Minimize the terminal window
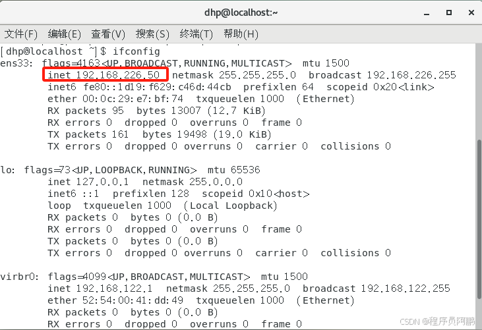 pos(427,13)
